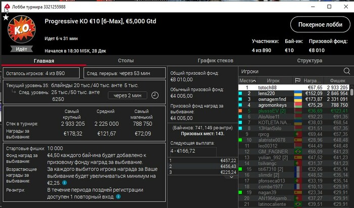
Task: Maximize the tournament lobby window
Action: point(329,7)
